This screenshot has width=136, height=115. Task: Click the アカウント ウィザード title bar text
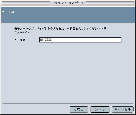[x=68, y=3]
